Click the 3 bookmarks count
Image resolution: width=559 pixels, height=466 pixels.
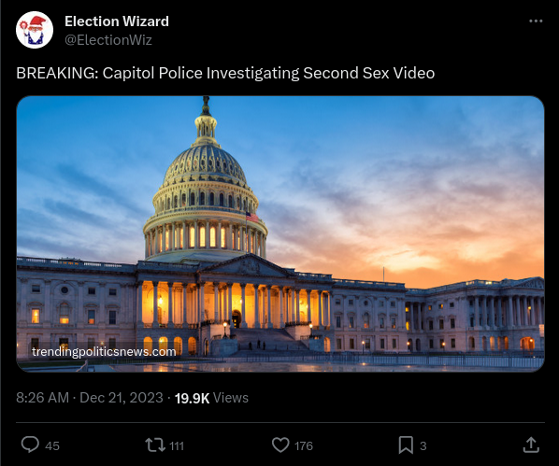pyautogui.click(x=423, y=445)
